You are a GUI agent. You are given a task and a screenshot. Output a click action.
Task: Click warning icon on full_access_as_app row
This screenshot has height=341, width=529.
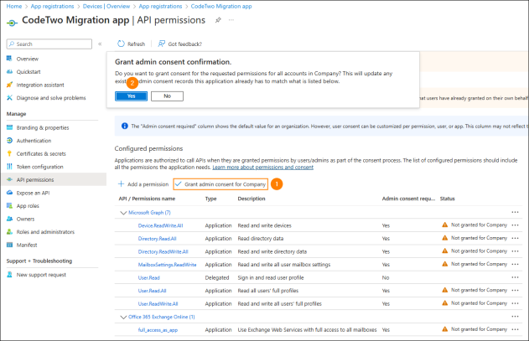pyautogui.click(x=445, y=329)
